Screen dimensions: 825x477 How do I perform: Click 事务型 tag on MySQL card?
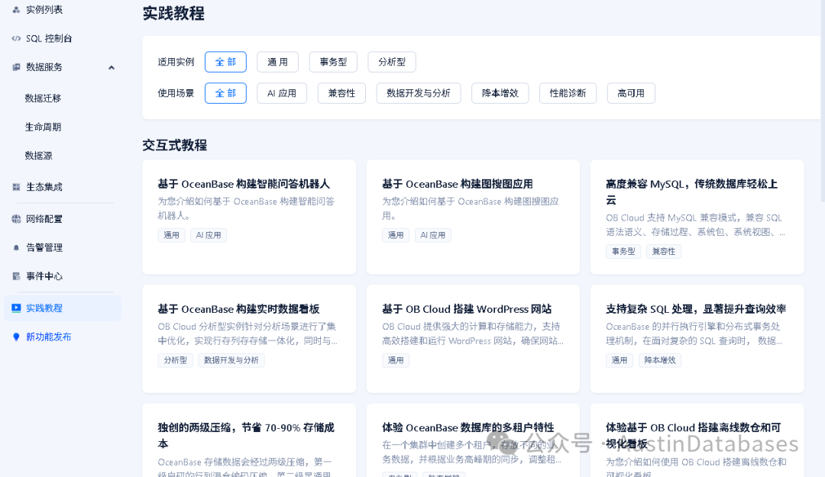623,251
